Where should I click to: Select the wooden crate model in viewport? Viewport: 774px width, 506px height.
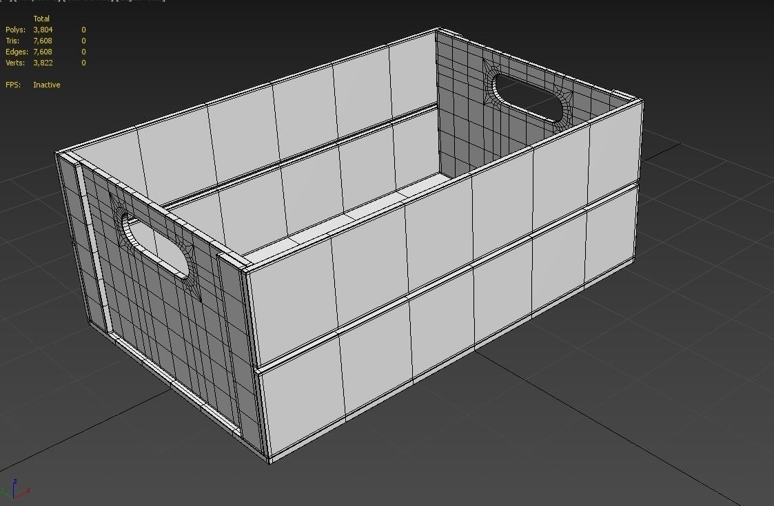(349, 246)
